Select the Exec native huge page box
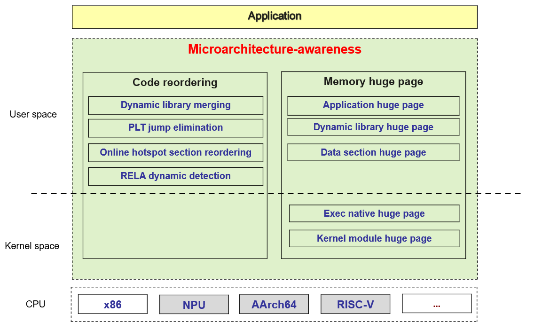534x330 pixels. pos(374,214)
